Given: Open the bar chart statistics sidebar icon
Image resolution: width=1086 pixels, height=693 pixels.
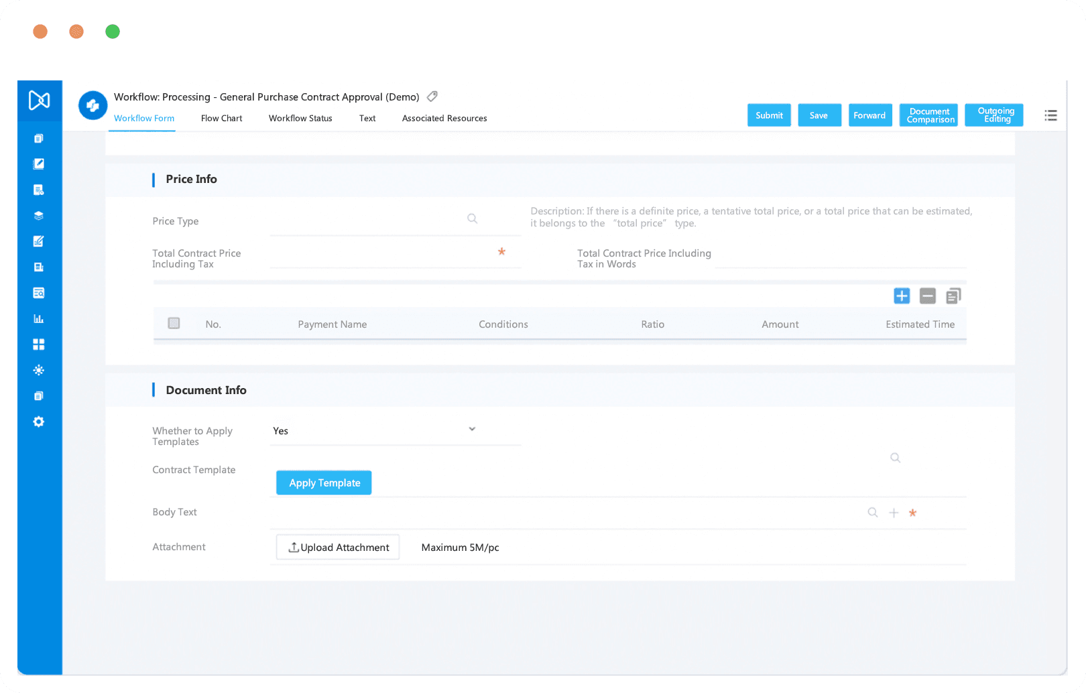Looking at the screenshot, I should tap(39, 319).
